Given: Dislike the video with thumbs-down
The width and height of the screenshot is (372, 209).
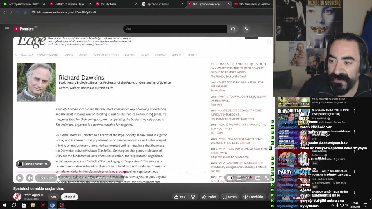Looking at the screenshot, I should tap(193, 197).
